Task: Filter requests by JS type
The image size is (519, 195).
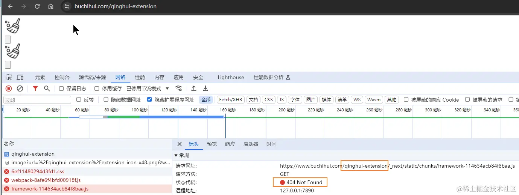Action: pos(282,100)
